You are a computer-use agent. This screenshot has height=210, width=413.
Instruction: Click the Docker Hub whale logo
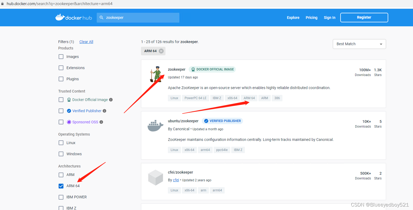(x=74, y=18)
